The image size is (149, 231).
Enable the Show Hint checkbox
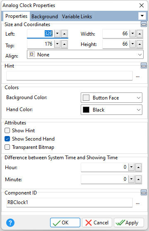coord(7,131)
